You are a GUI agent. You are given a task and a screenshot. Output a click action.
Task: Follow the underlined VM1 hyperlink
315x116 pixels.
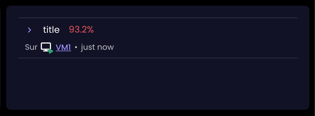[63, 47]
